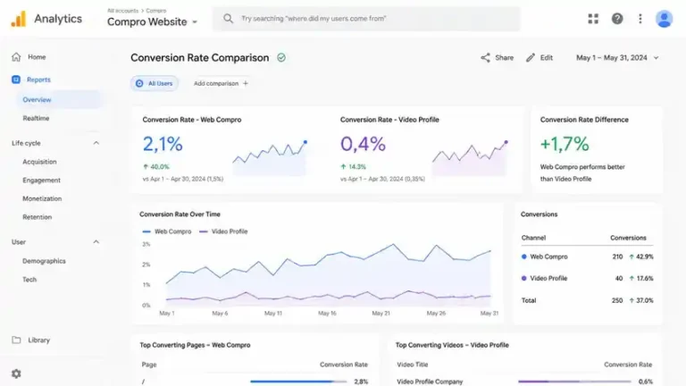Click the Home house icon
This screenshot has height=386, width=686.
click(x=16, y=57)
